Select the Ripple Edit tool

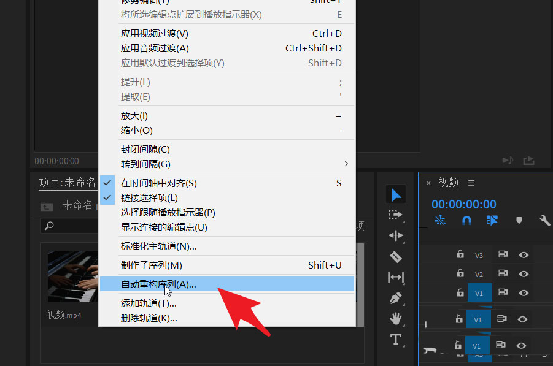[396, 235]
